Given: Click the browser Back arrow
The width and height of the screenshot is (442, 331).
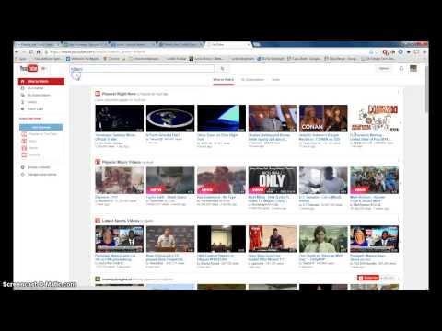Looking at the screenshot, I should [x=17, y=52].
